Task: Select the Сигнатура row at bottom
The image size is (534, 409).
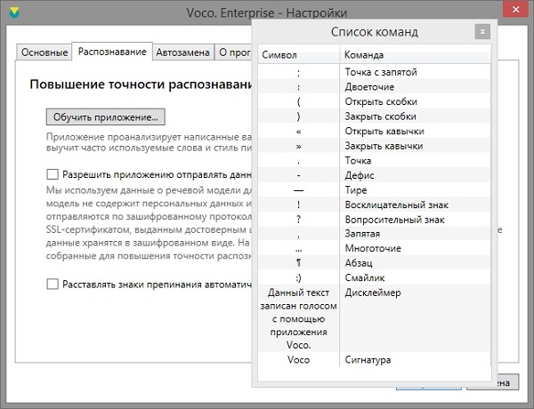Action: click(370, 360)
